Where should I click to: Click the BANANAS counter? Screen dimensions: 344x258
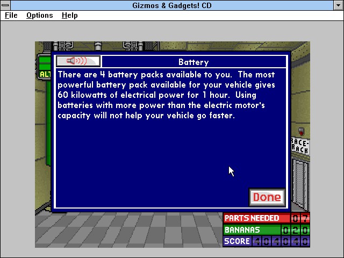[x=267, y=230]
